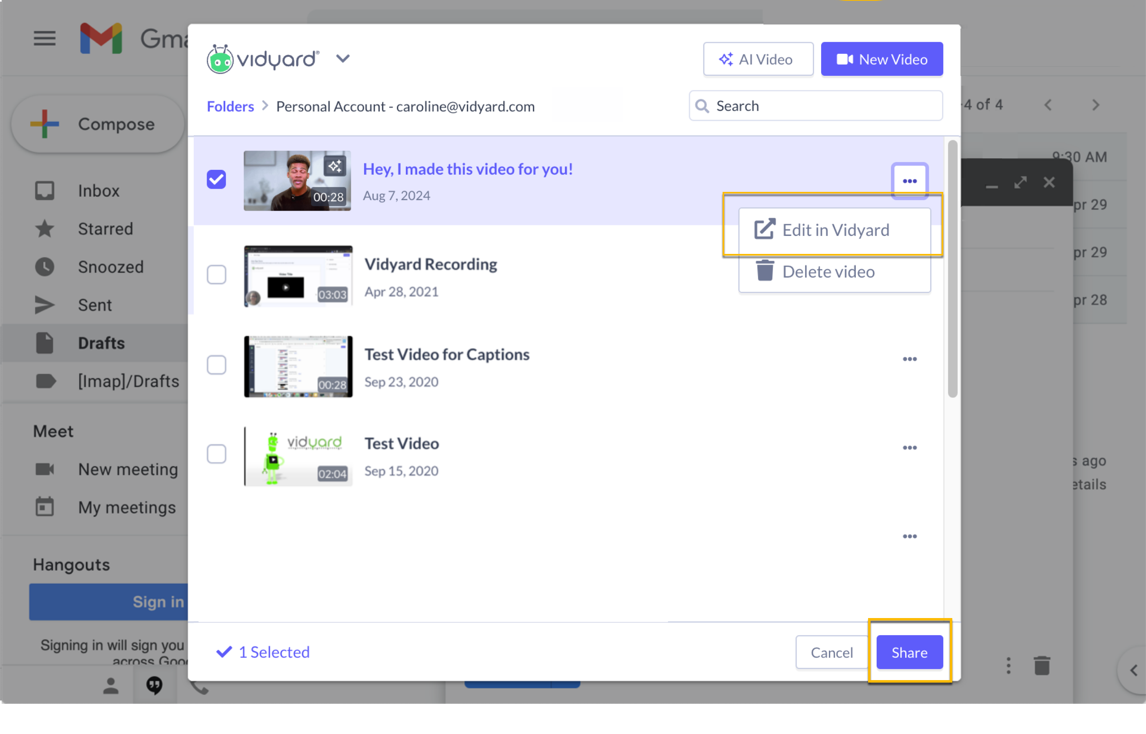The width and height of the screenshot is (1146, 734).
Task: Expand the Vidyard account dropdown chevron
Action: pos(343,59)
